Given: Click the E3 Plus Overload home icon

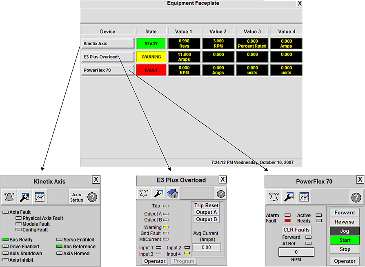Looking at the screenshot, I should (173, 193).
